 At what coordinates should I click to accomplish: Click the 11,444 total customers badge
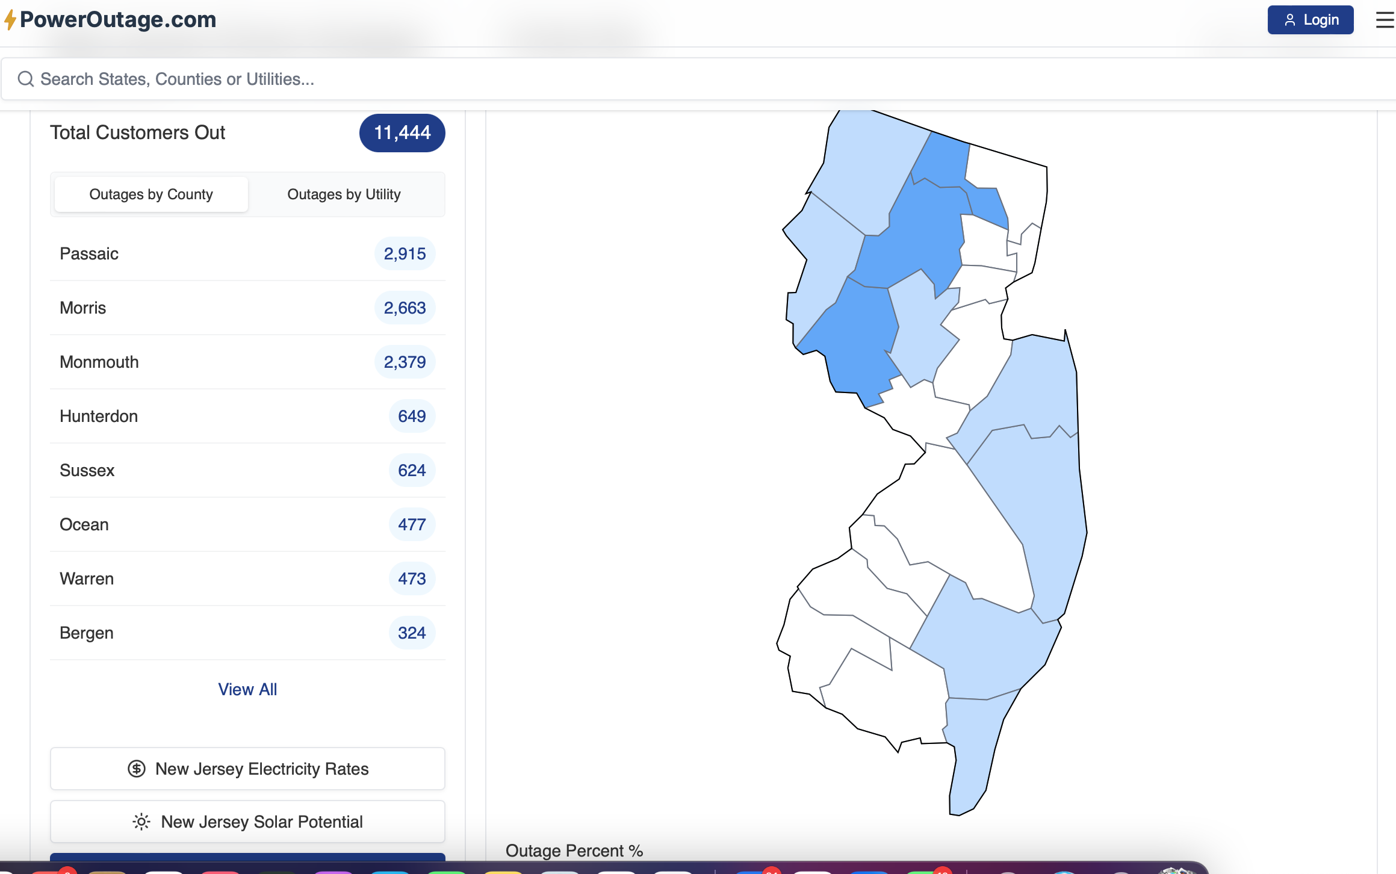click(x=402, y=132)
